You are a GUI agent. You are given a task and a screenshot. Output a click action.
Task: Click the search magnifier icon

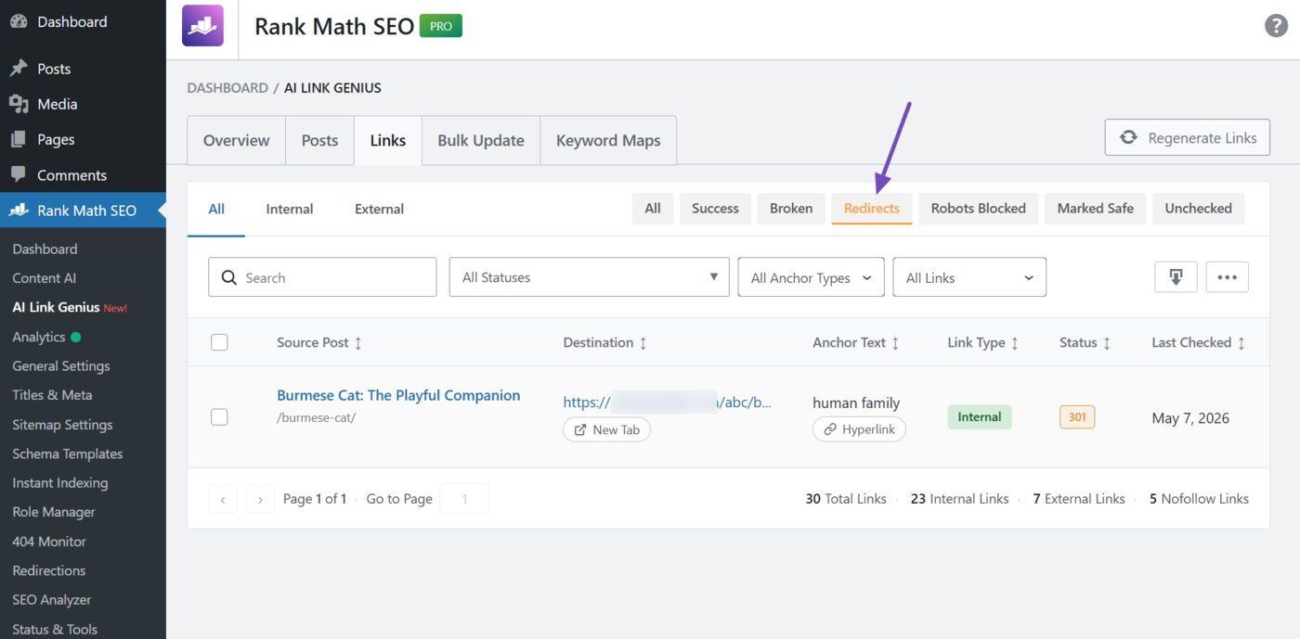(x=228, y=277)
